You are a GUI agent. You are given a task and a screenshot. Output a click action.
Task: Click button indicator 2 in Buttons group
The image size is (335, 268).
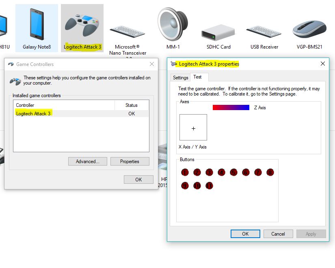coord(197,172)
